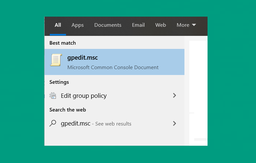
Task: Switch to the Email tab
Action: point(138,25)
